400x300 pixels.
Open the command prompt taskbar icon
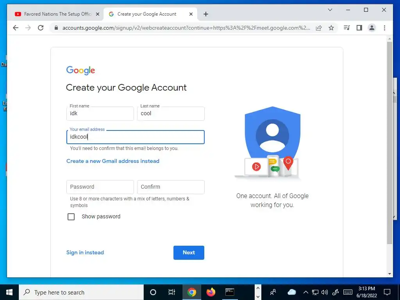point(230,292)
